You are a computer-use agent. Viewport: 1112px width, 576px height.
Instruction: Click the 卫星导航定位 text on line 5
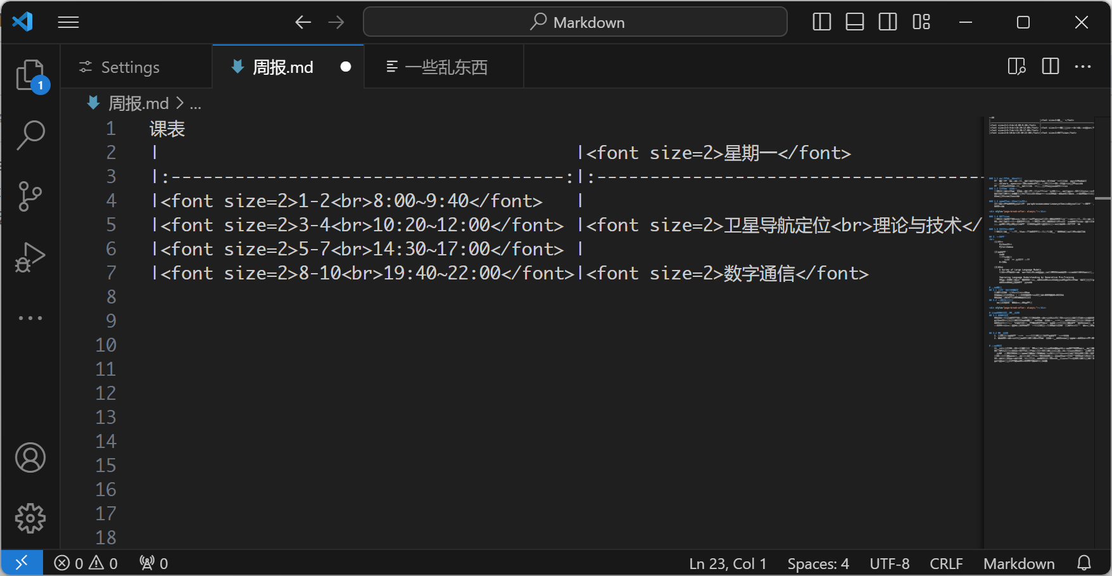[777, 225]
